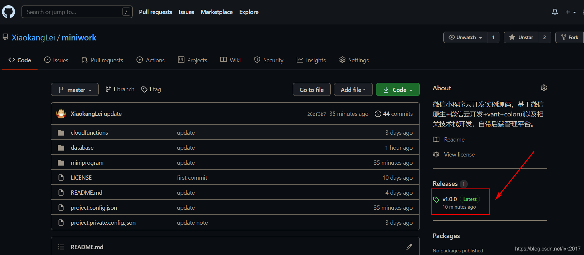
Task: Open notifications bell icon
Action: (555, 12)
